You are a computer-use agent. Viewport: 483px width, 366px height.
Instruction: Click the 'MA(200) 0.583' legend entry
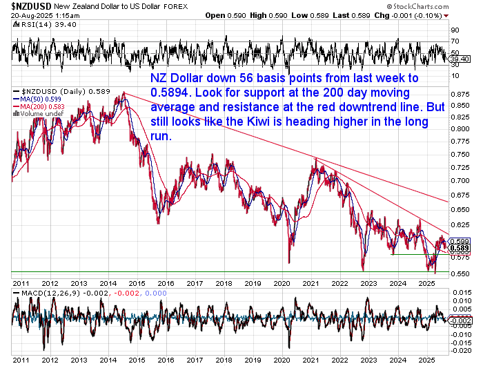42,106
